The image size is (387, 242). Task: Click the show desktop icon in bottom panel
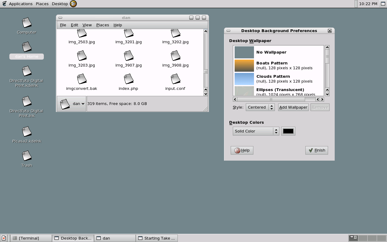pyautogui.click(x=4, y=238)
